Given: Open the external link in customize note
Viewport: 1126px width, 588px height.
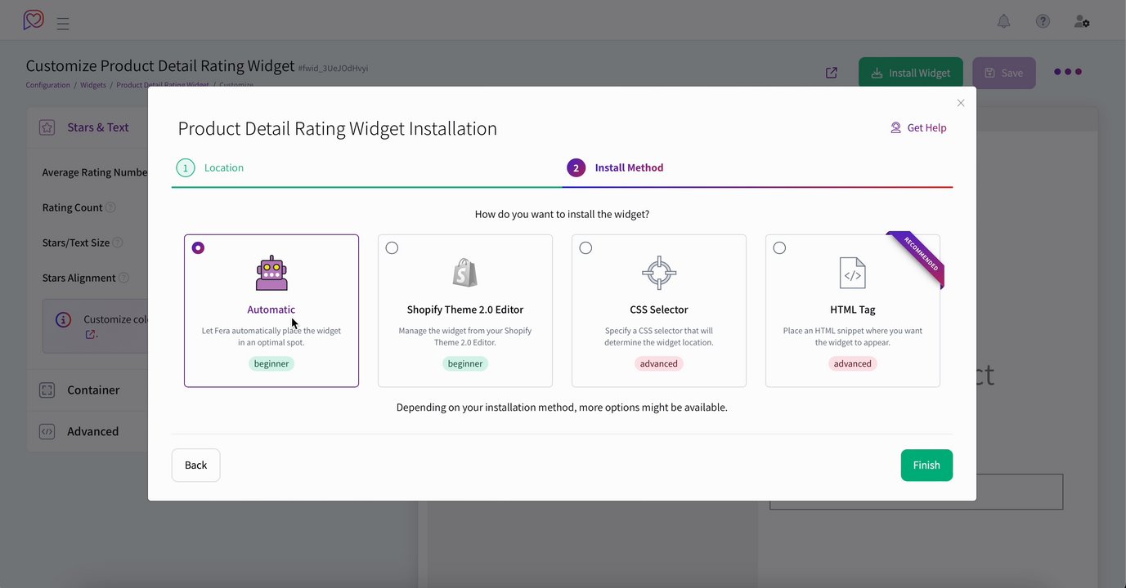Looking at the screenshot, I should tap(90, 335).
